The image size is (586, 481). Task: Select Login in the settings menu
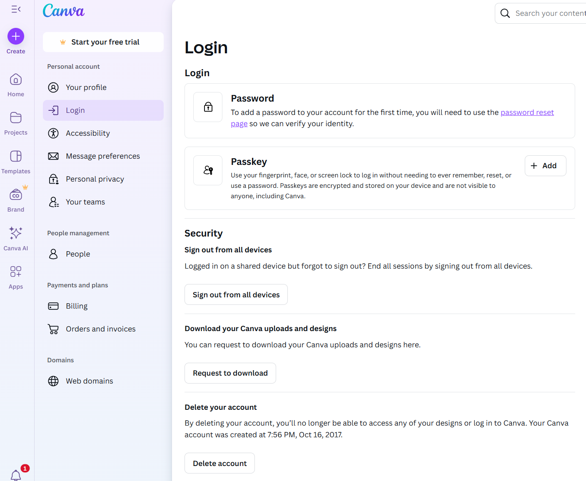point(103,110)
